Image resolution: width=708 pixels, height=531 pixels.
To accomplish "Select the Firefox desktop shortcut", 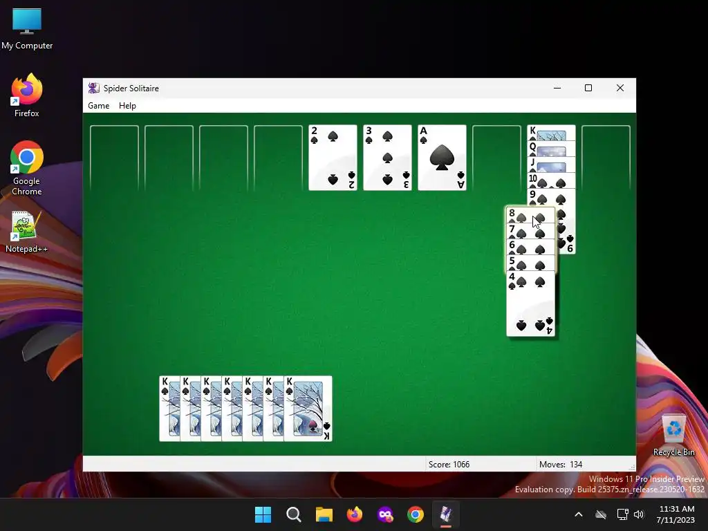I will click(x=27, y=95).
